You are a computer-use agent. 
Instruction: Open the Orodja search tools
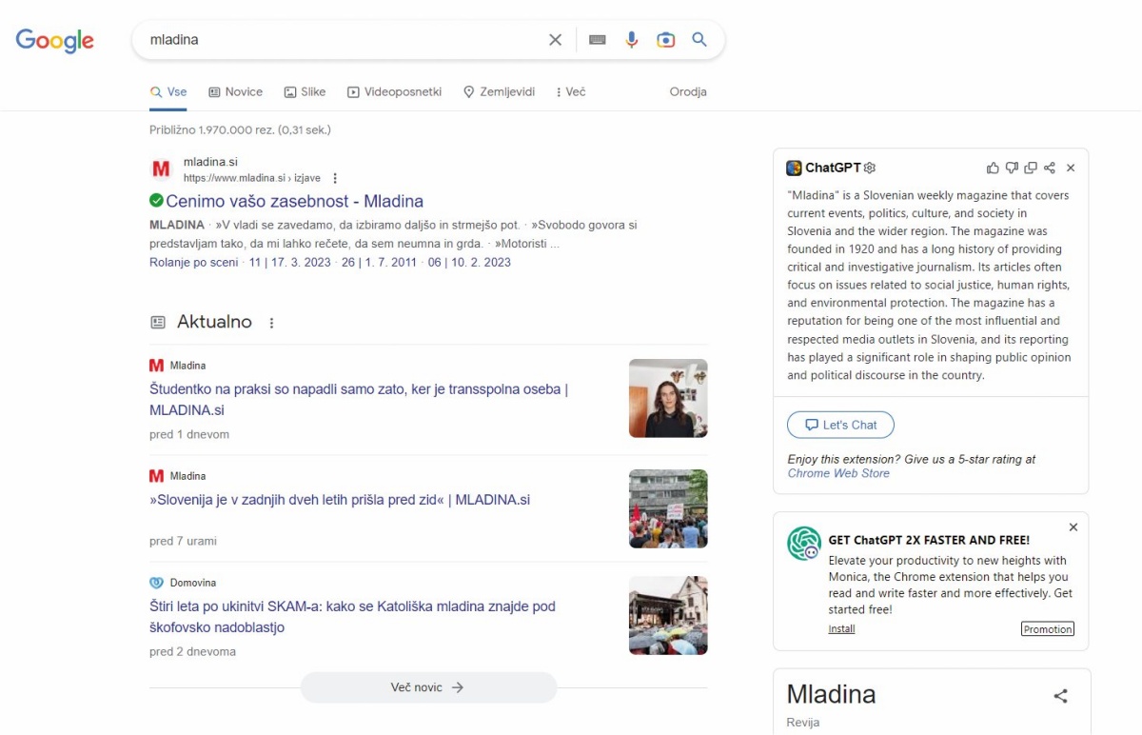[688, 92]
